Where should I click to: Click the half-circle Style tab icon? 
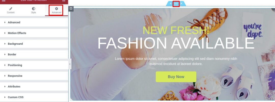34,9
